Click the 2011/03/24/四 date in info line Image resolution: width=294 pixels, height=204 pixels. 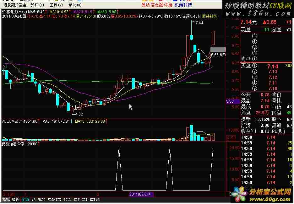click(14, 17)
